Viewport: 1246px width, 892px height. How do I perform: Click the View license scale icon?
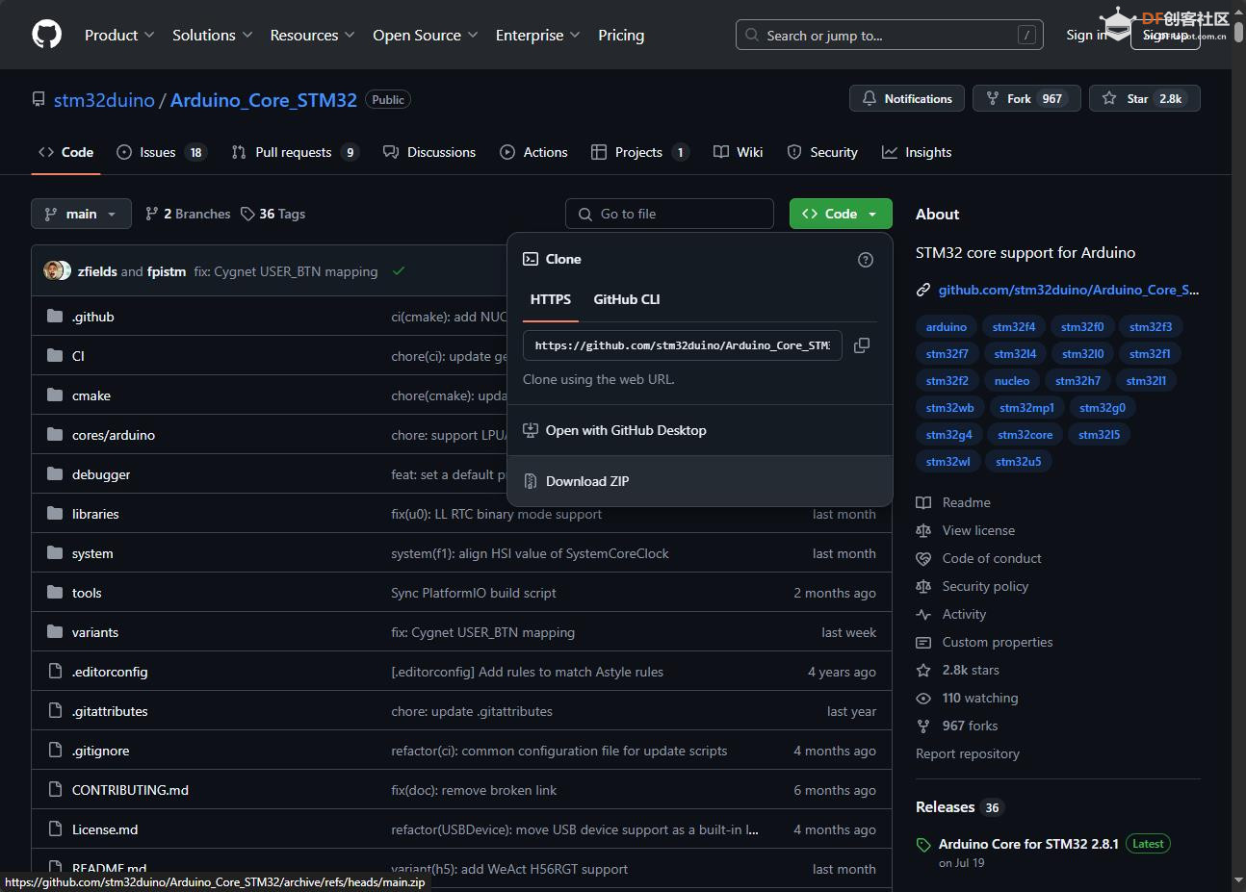(923, 530)
